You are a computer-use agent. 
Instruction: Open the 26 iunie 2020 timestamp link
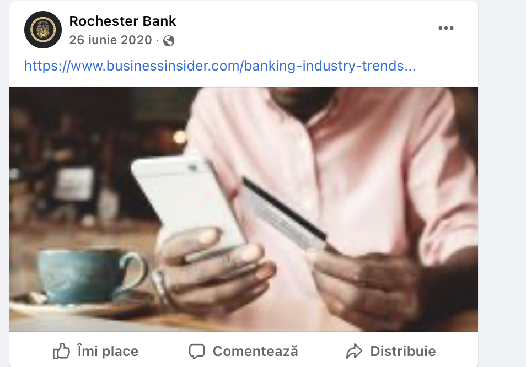[x=110, y=40]
